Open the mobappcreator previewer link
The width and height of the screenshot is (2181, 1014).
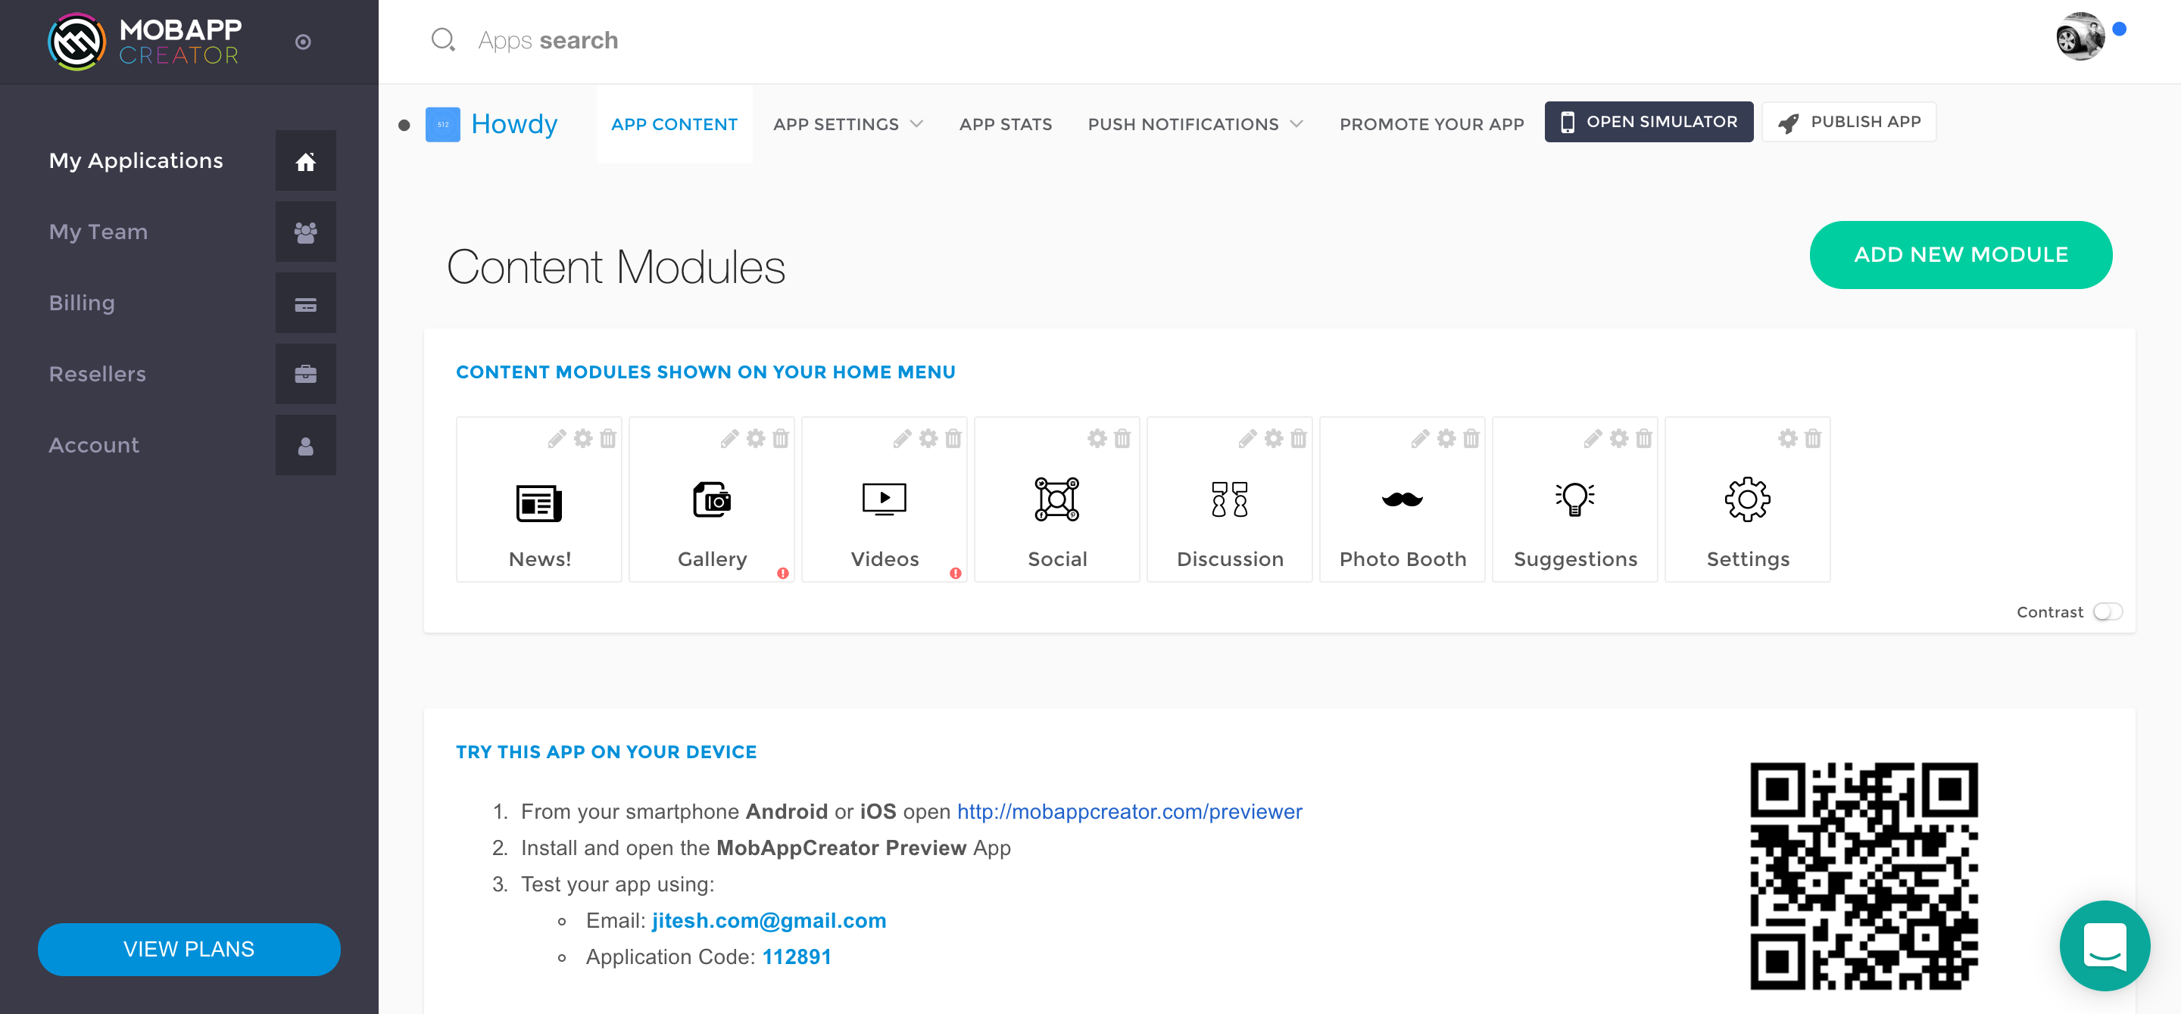(1128, 811)
